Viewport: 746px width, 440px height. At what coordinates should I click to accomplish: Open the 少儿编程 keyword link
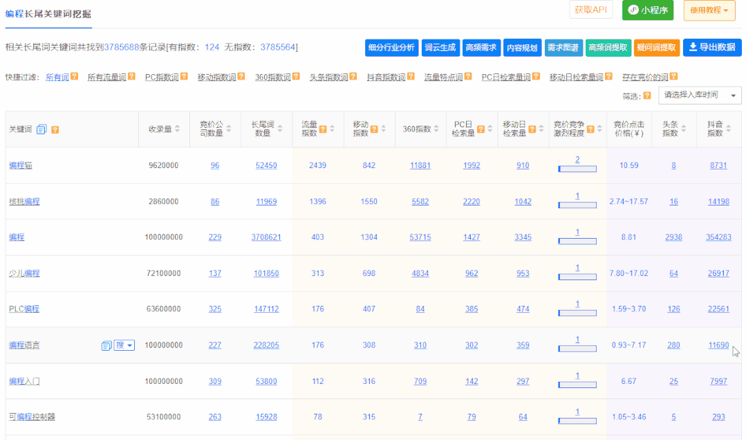[x=24, y=273]
